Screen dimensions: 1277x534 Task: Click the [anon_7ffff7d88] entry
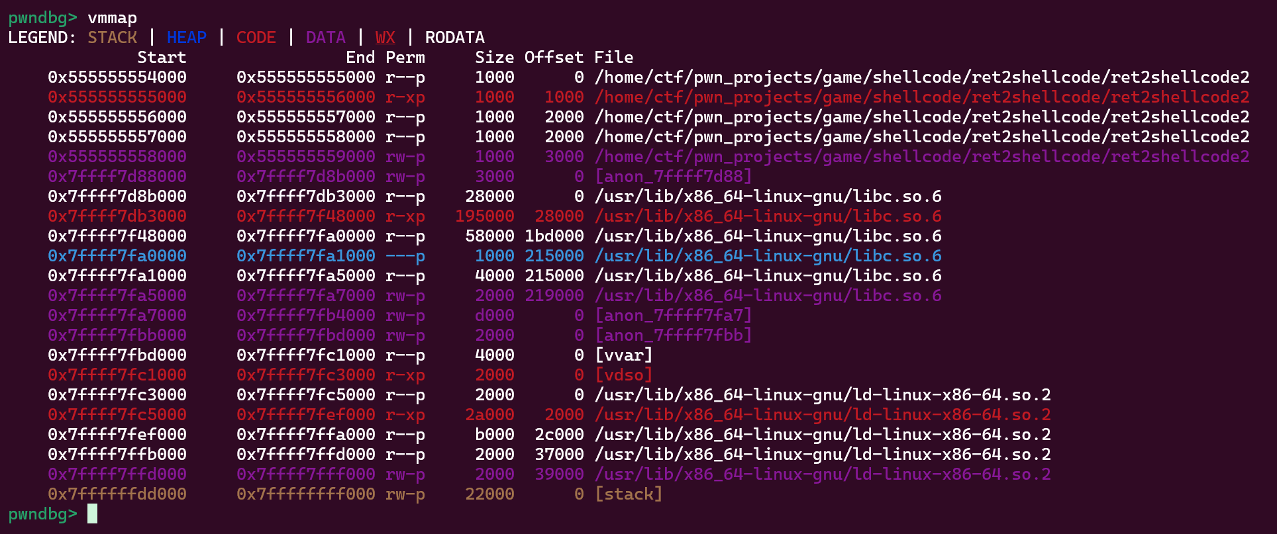pyautogui.click(x=673, y=177)
